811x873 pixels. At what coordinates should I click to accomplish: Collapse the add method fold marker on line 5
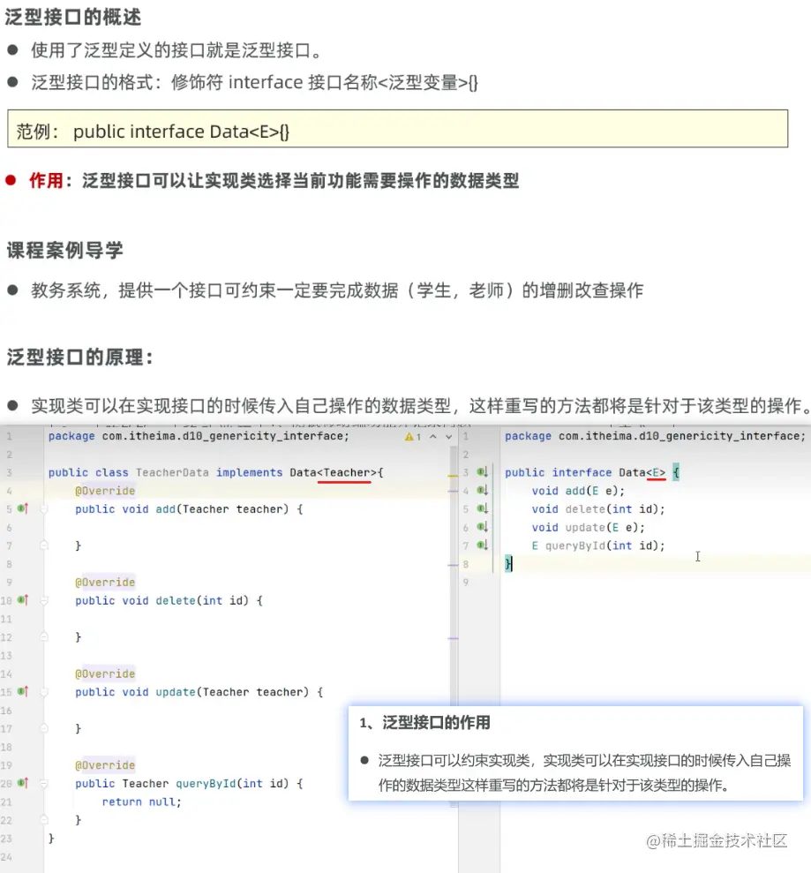[x=44, y=508]
